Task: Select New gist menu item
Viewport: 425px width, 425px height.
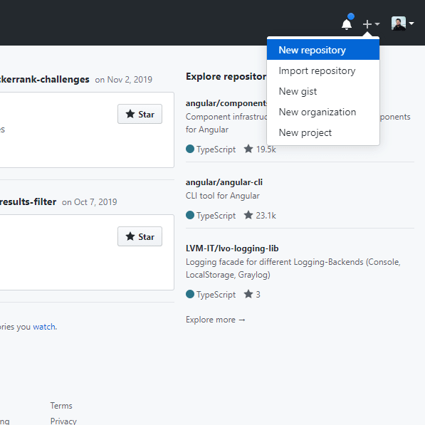Action: pos(323,91)
